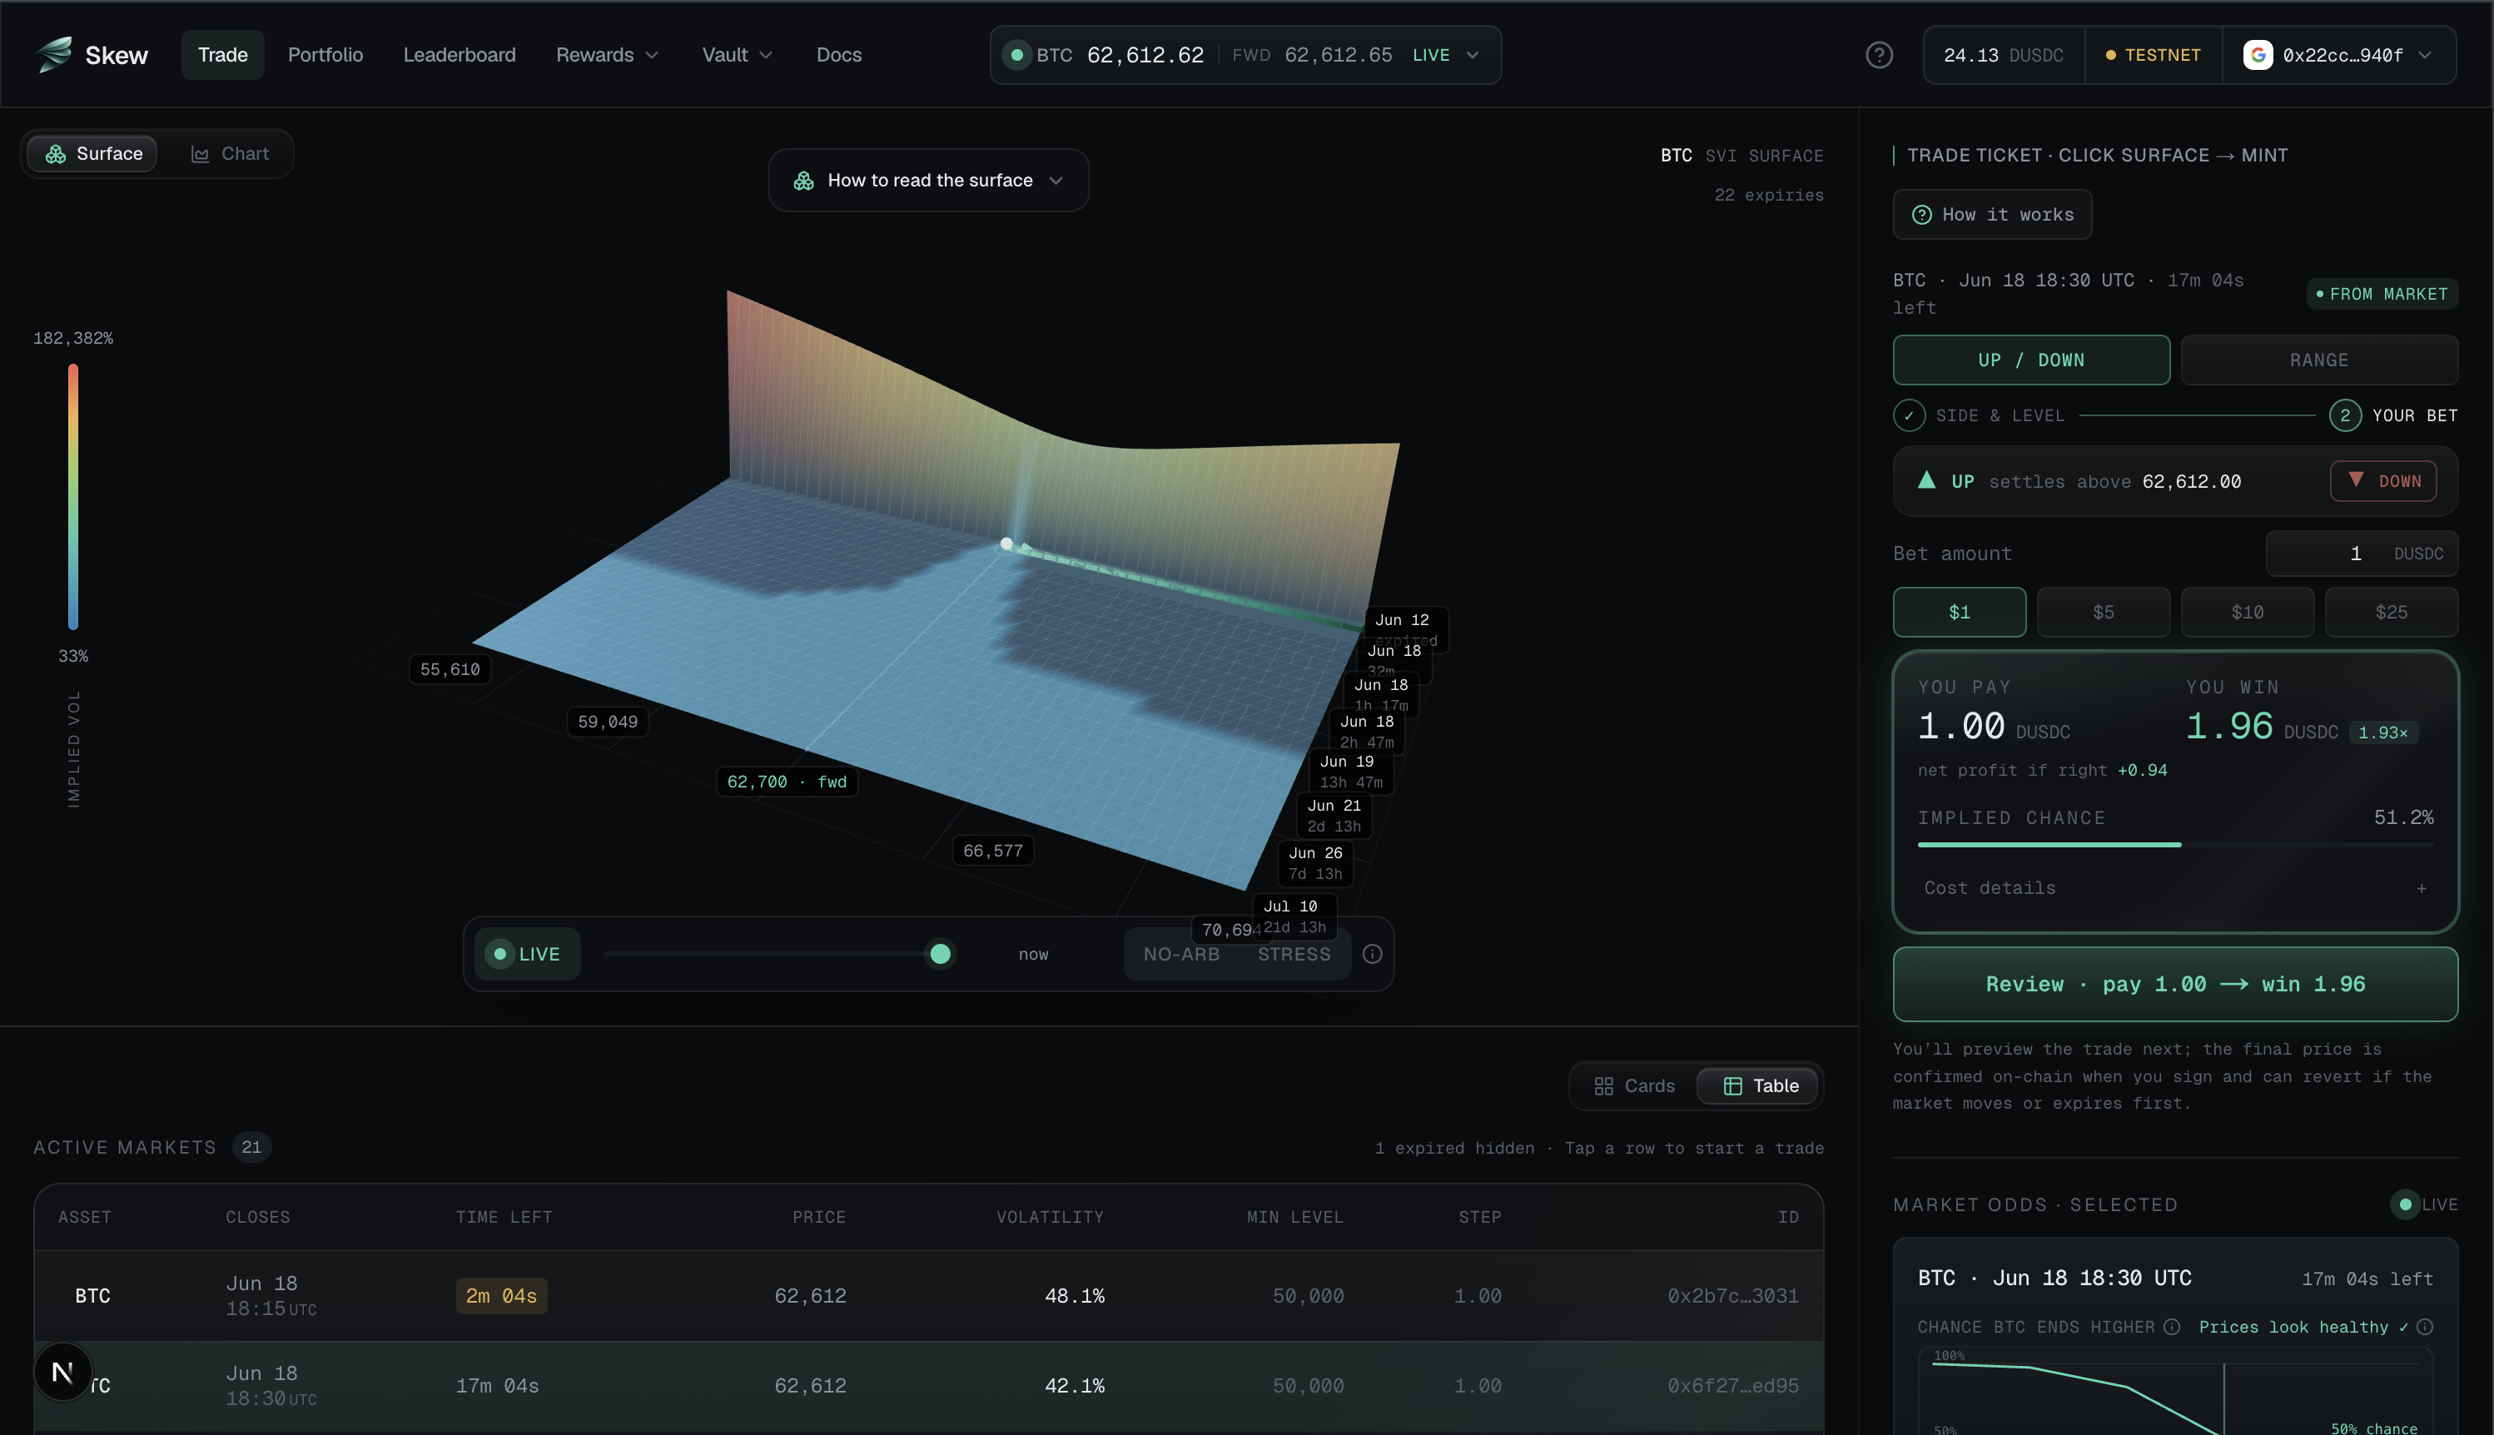
Task: Click the green status dot beside BTC price
Action: click(1017, 55)
